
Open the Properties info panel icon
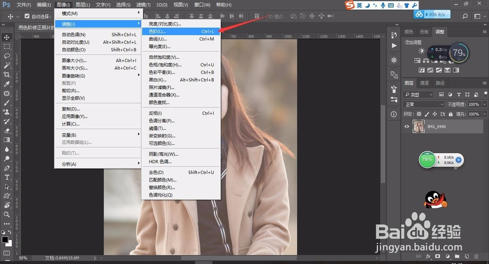coord(394,114)
